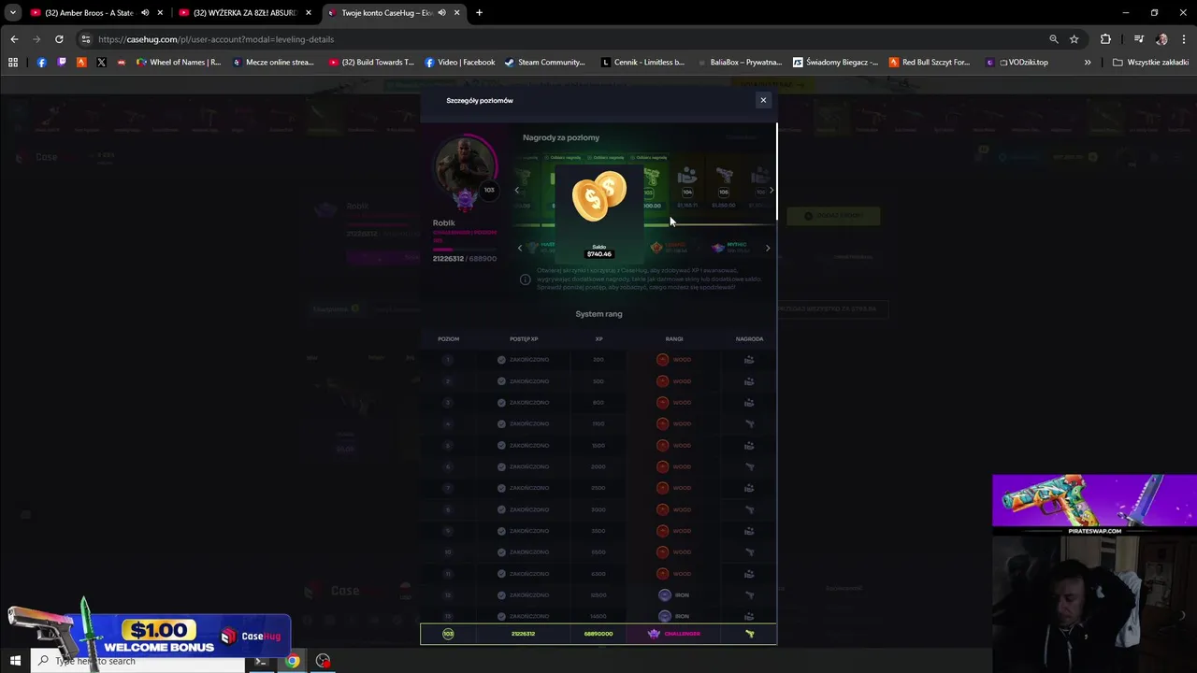Open the apps grid in the bookmarks bar

point(13,63)
